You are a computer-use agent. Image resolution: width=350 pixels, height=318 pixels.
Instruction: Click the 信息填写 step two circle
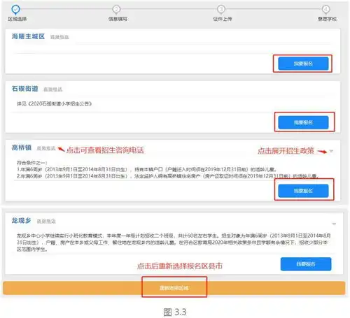116,9
